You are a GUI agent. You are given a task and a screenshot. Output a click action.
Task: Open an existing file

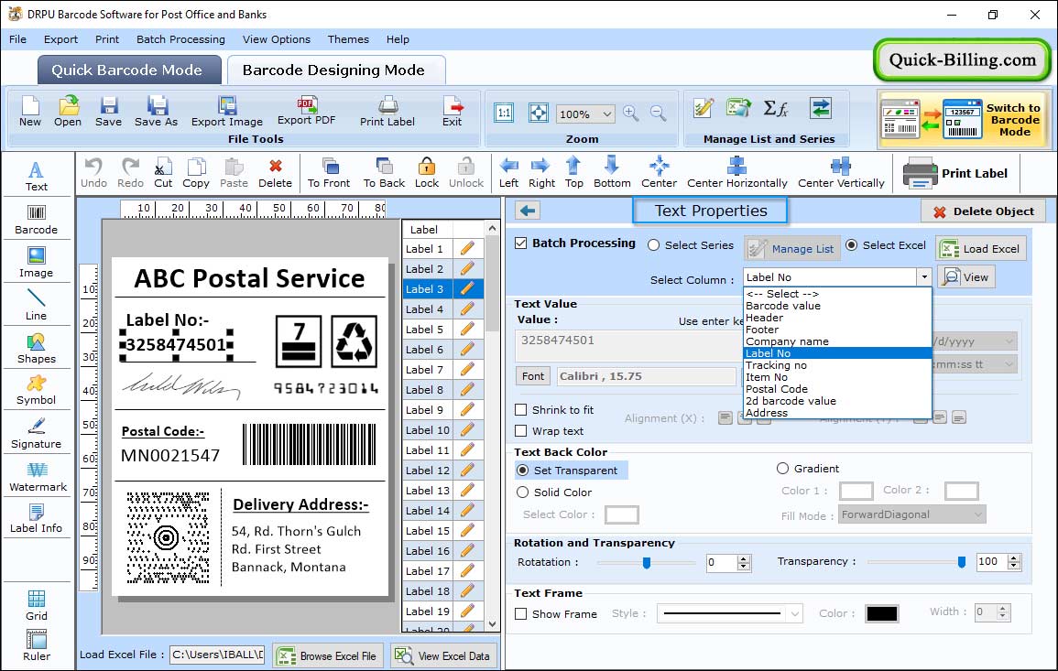68,112
